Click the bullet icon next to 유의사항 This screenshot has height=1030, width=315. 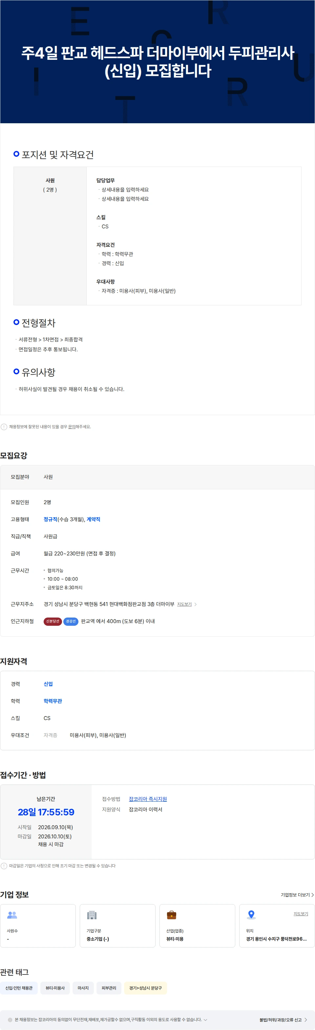pyautogui.click(x=16, y=371)
